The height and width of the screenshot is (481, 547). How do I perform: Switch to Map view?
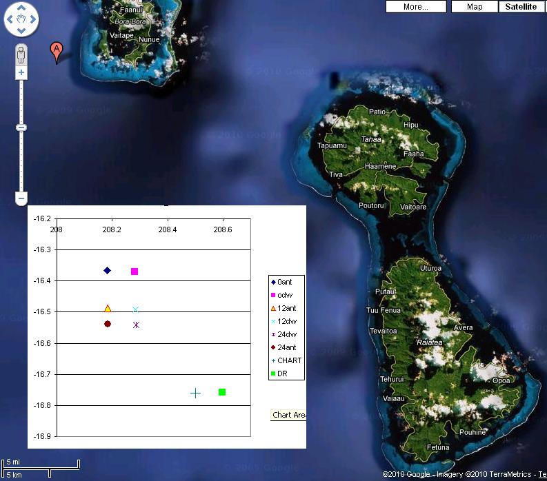475,7
